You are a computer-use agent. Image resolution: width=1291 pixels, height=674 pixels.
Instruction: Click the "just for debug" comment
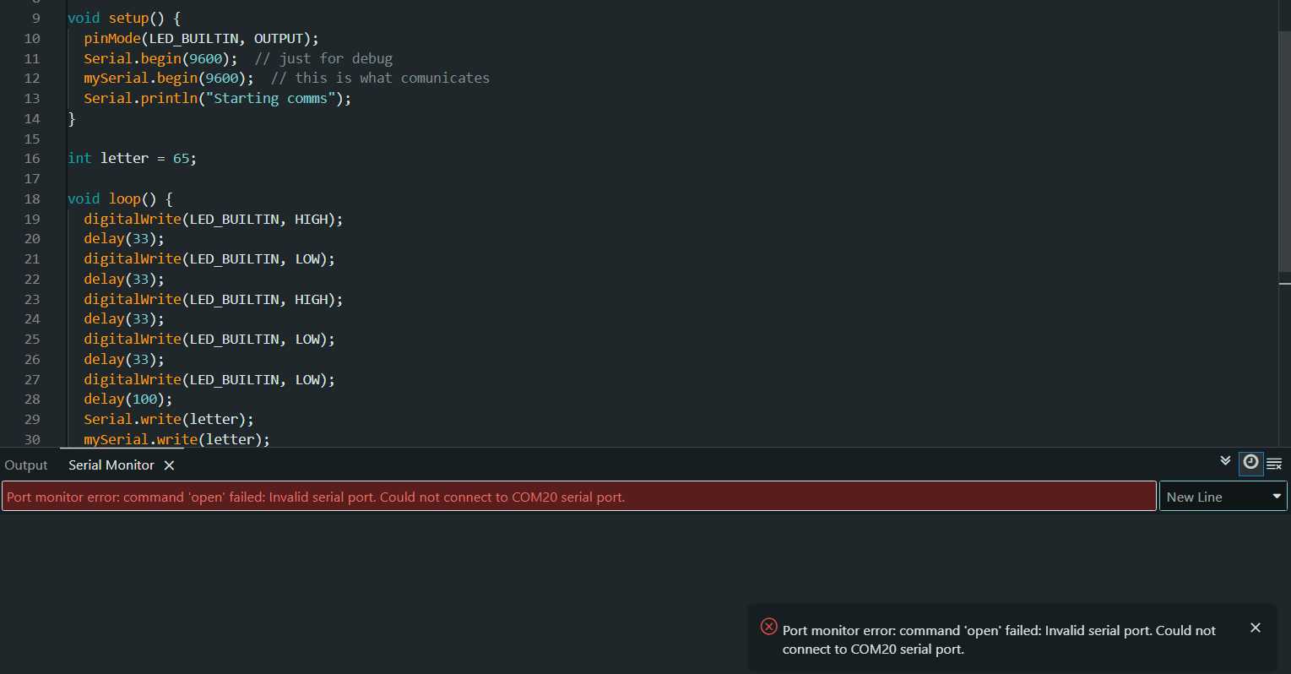click(x=324, y=59)
